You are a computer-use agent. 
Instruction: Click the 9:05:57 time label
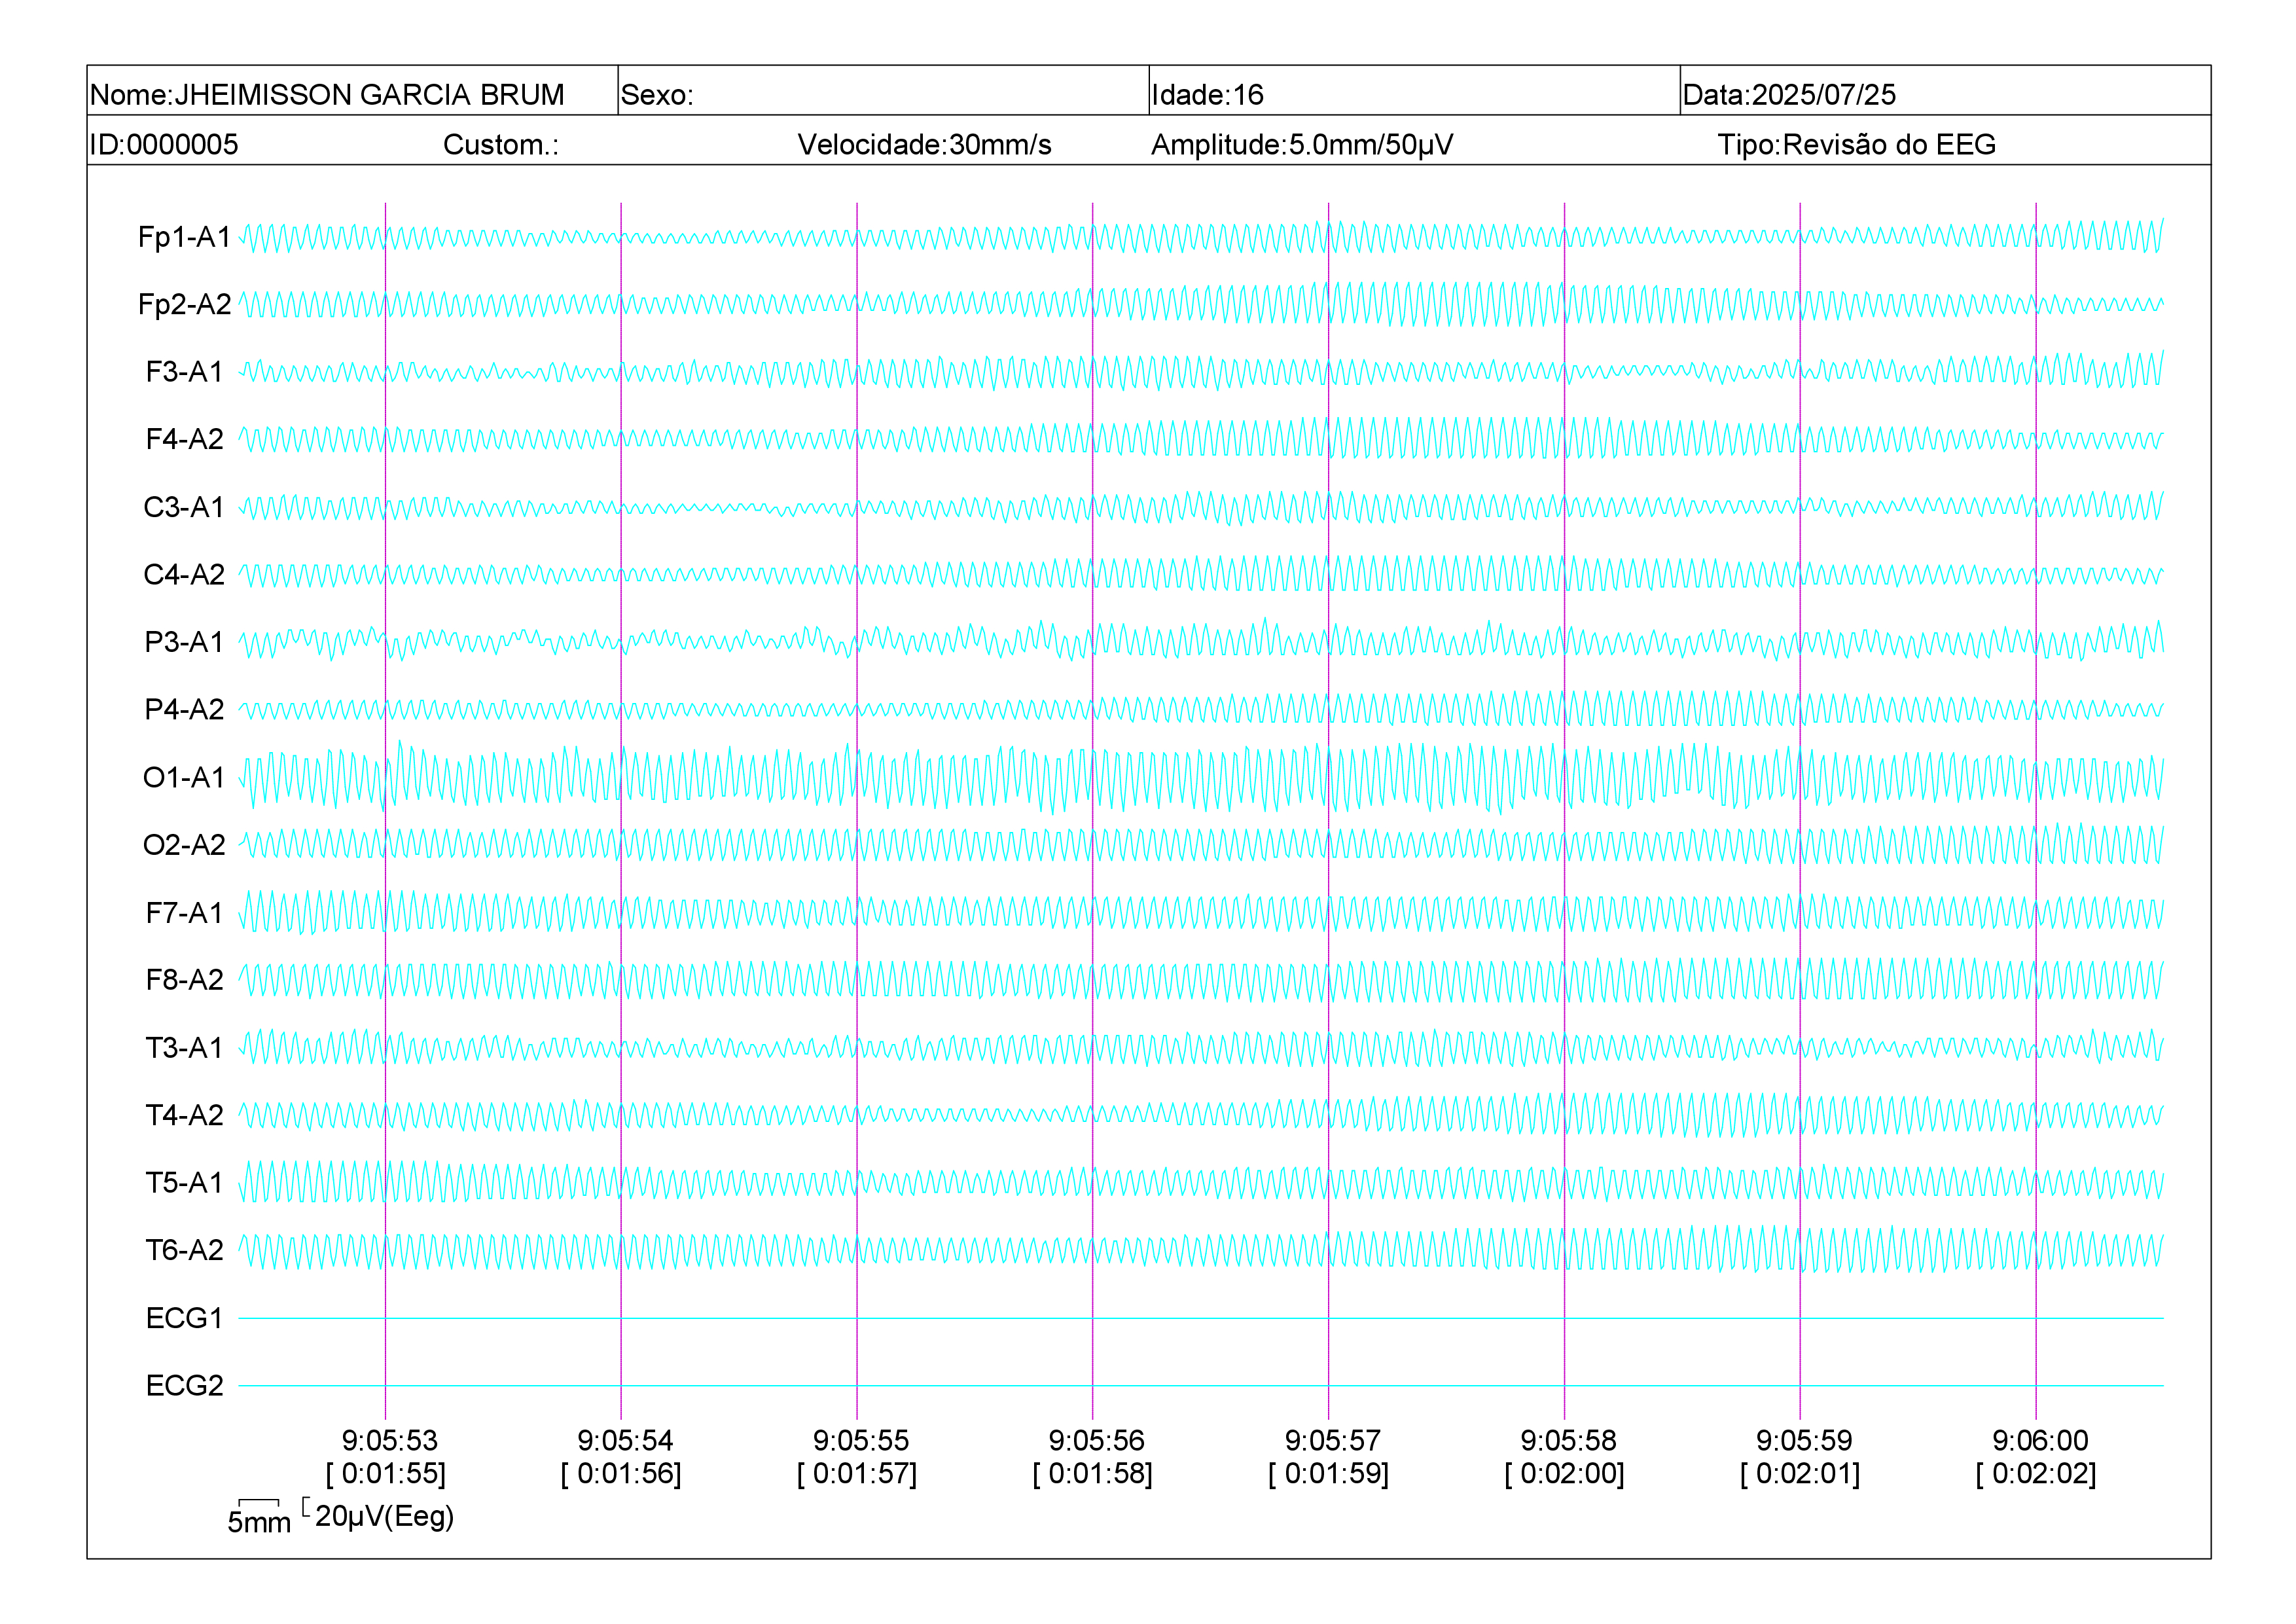pos(1333,1441)
